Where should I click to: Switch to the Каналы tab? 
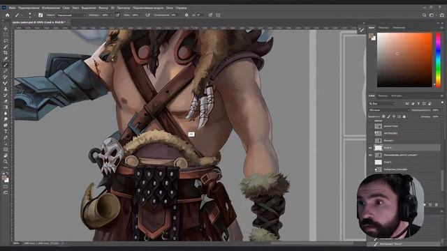[383, 96]
